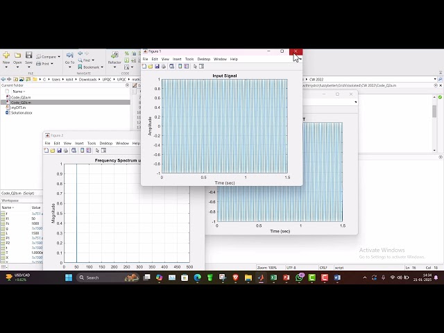Click Link Plot icon in Figure 2 toolbar
Viewport: 444px width, 333px height.
tap(74, 151)
